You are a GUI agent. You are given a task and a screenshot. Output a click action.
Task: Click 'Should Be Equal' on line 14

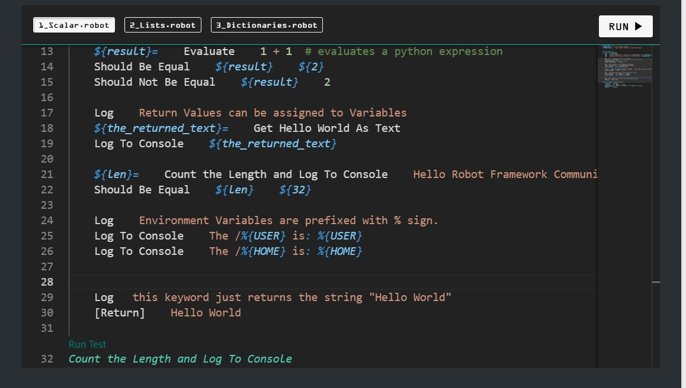142,66
